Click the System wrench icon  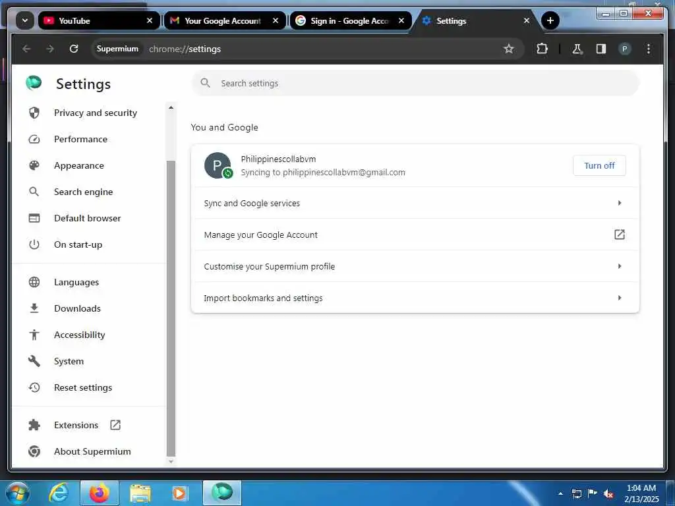pyautogui.click(x=34, y=361)
